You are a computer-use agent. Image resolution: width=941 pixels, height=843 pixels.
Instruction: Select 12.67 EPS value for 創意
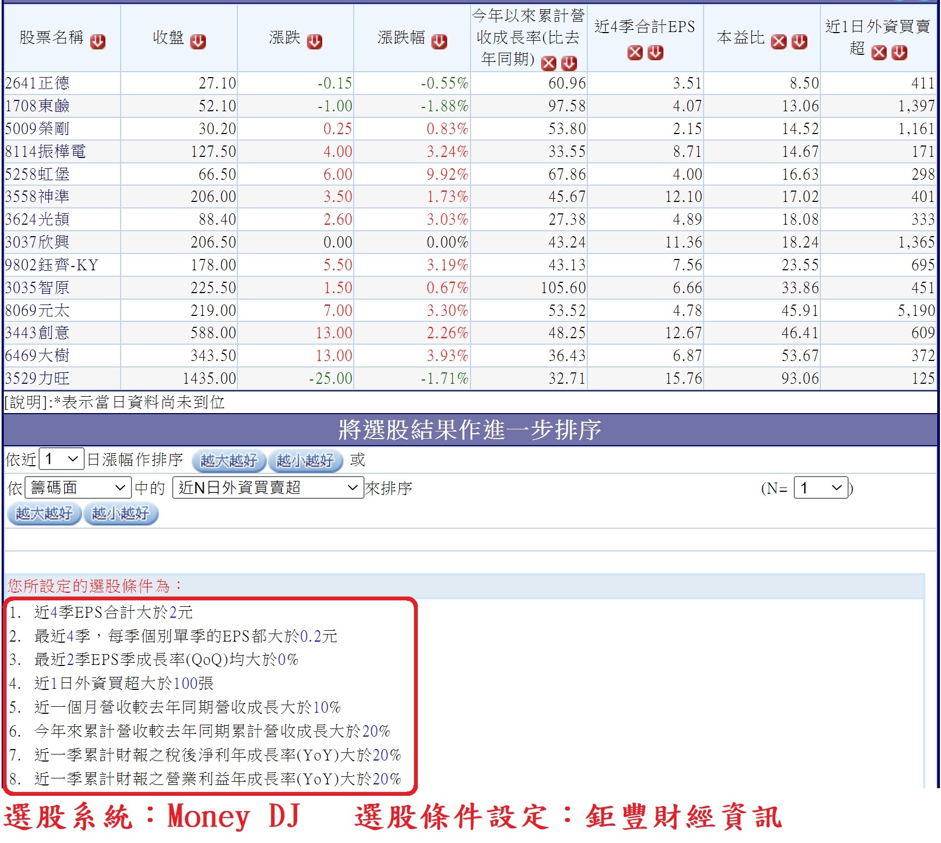click(683, 333)
